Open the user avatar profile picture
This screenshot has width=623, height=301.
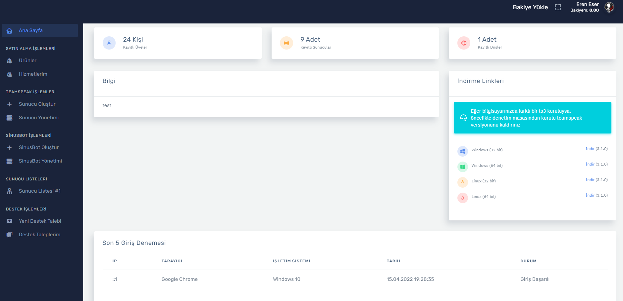click(609, 7)
